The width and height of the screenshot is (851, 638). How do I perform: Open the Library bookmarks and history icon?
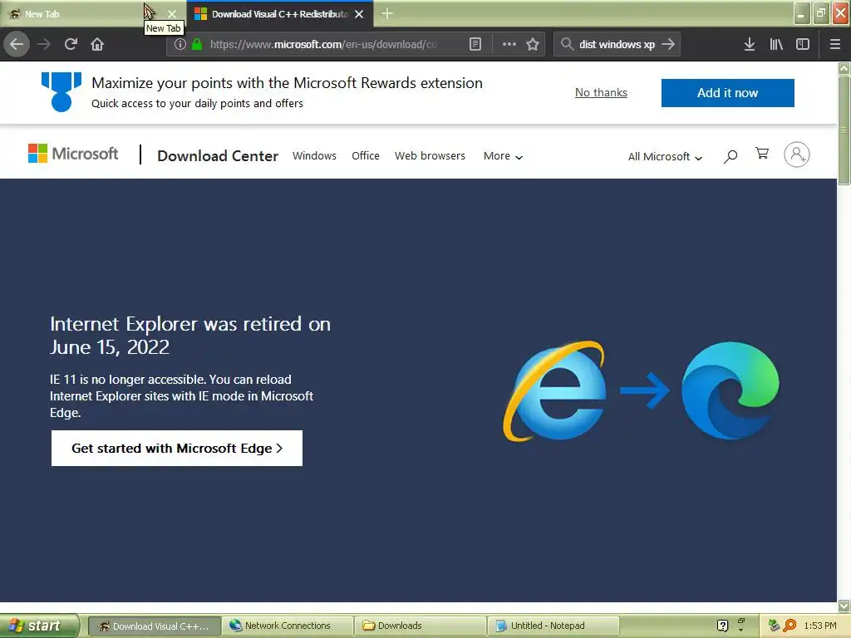(x=776, y=44)
